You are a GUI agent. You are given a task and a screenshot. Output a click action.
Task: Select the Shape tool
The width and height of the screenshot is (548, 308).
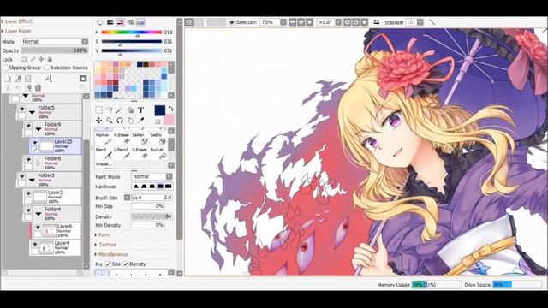pyautogui.click(x=130, y=110)
